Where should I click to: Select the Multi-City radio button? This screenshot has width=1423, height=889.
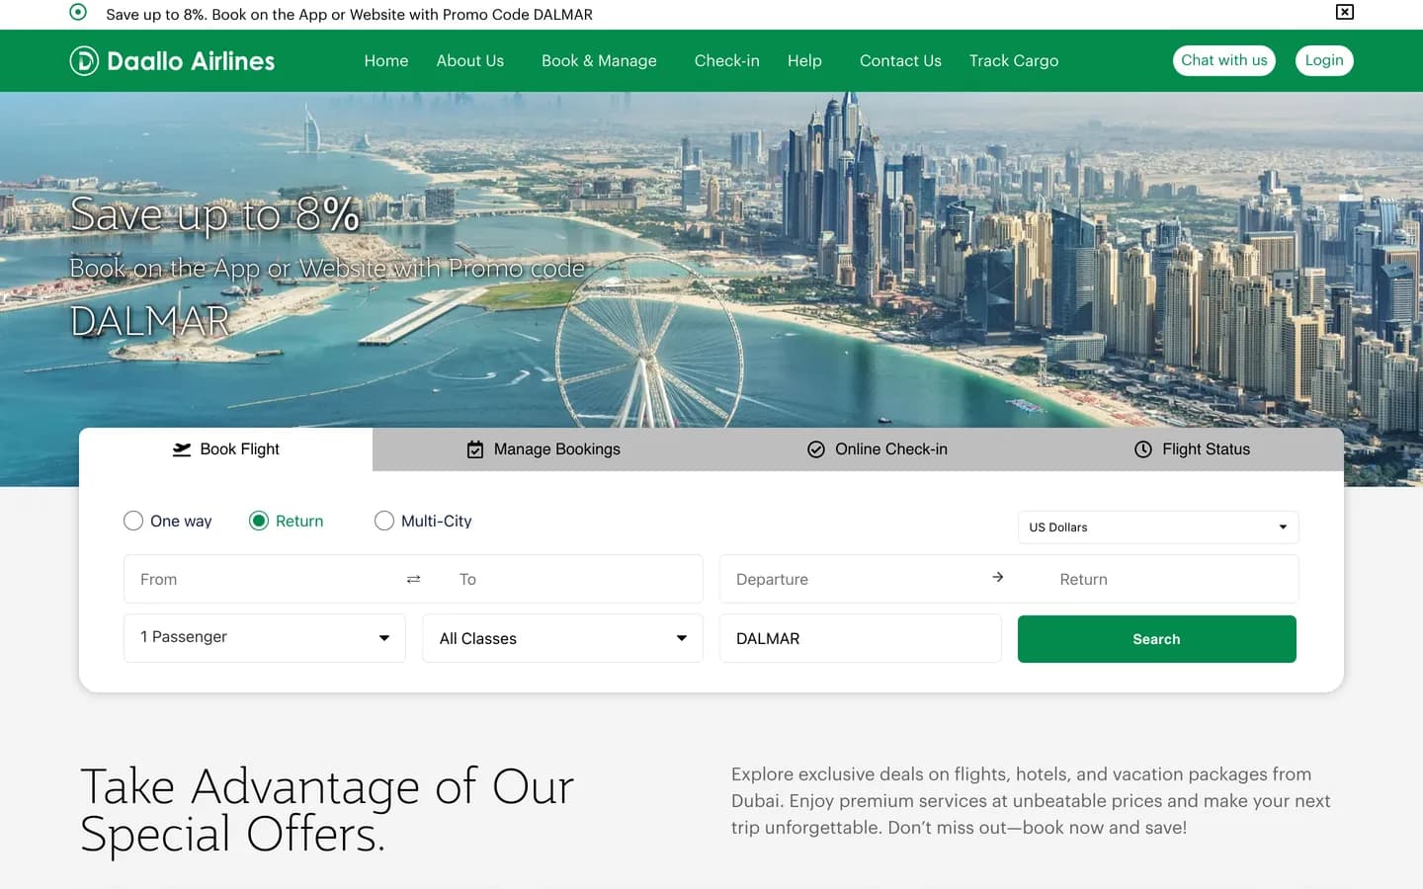click(384, 521)
